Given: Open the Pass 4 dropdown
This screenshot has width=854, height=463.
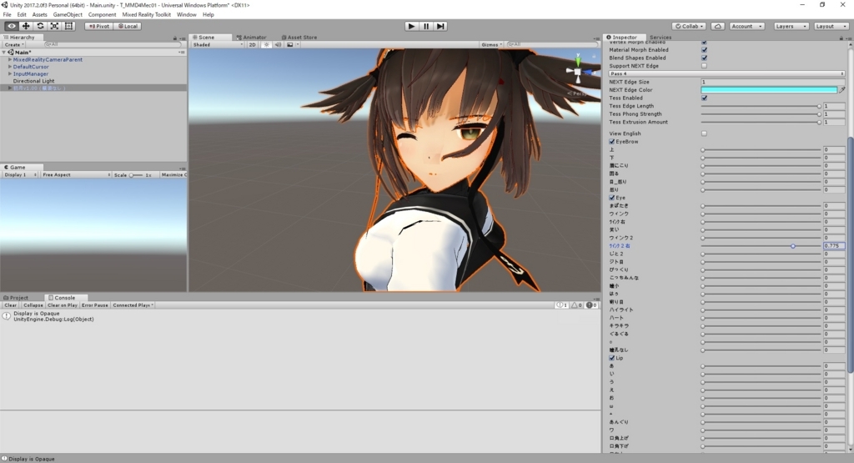Looking at the screenshot, I should point(726,73).
